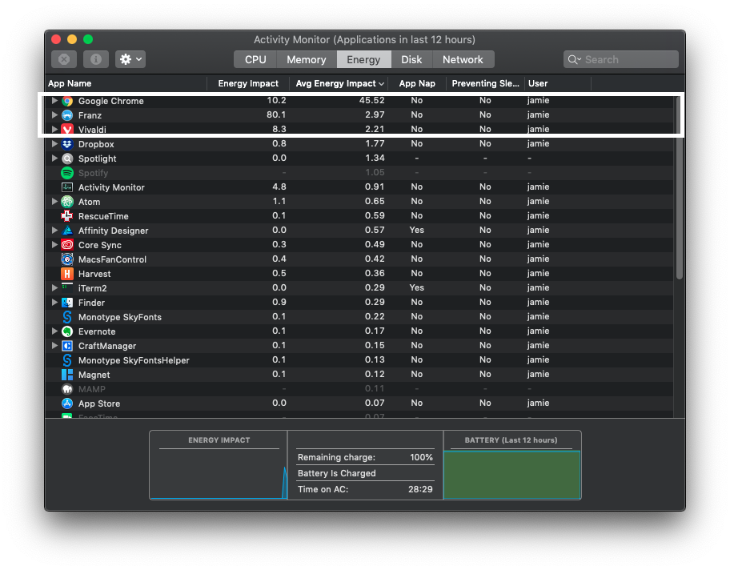
Task: Click the Finder app icon
Action: pos(67,303)
